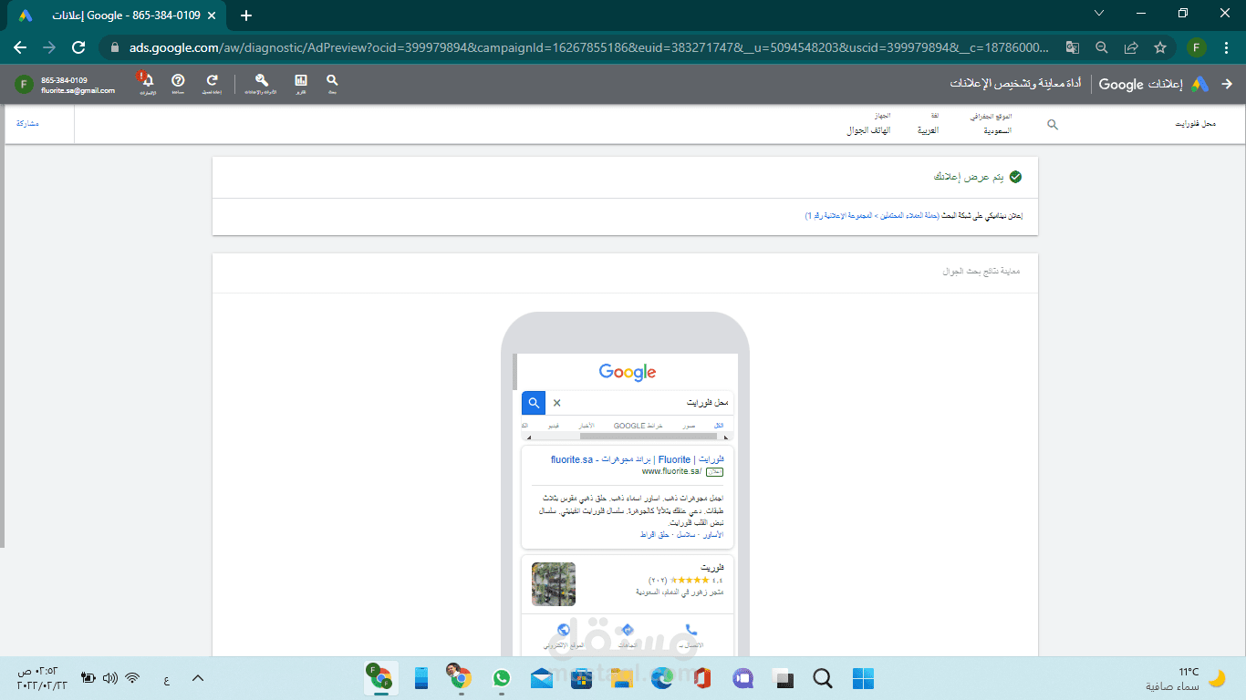Select the فيديو tab in preview

(554, 426)
